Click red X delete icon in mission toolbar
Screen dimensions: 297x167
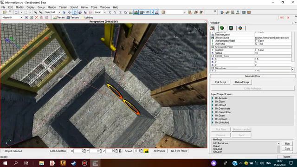click(x=36, y=18)
